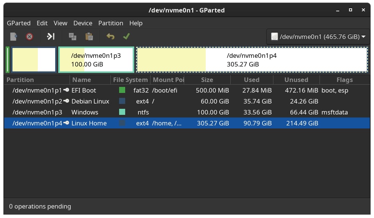The width and height of the screenshot is (374, 218).
Task: Click the 90.79 GiB used cell
Action: [258, 123]
